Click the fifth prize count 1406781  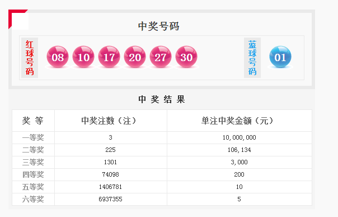[x=111, y=187]
